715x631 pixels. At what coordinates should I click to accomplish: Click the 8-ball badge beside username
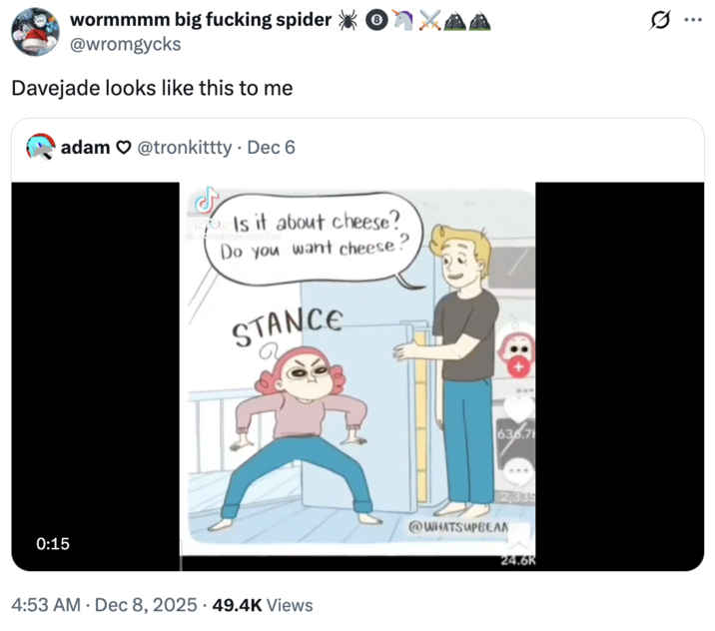[x=376, y=19]
